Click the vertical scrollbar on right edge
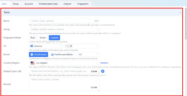 click(186, 24)
